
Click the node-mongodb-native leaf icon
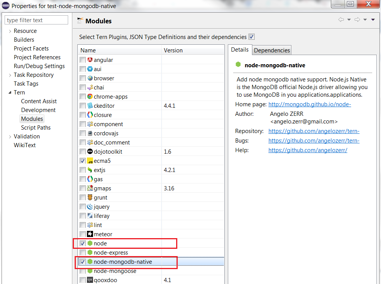pyautogui.click(x=91, y=261)
